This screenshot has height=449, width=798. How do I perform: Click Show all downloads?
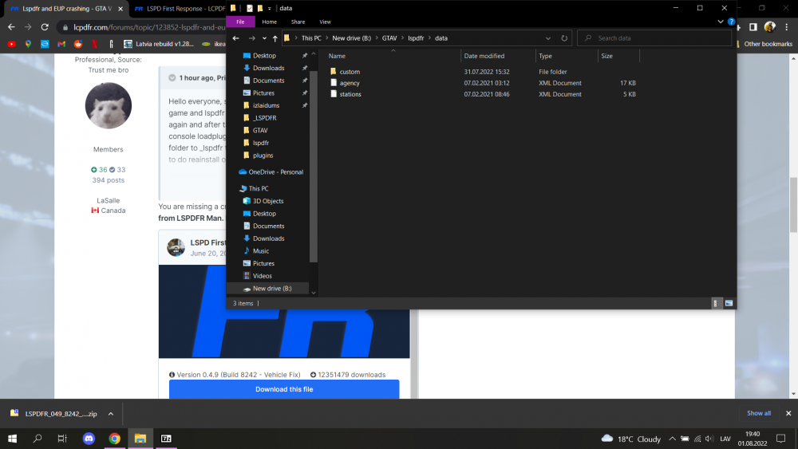coord(758,413)
